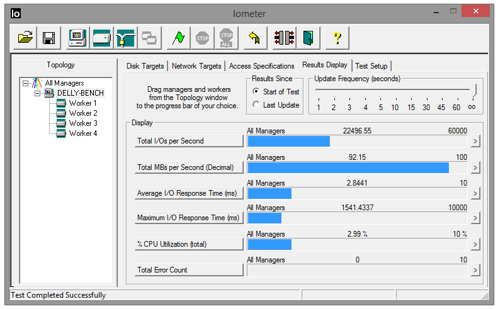498x309 pixels.
Task: Open a test configuration file
Action: point(25,38)
